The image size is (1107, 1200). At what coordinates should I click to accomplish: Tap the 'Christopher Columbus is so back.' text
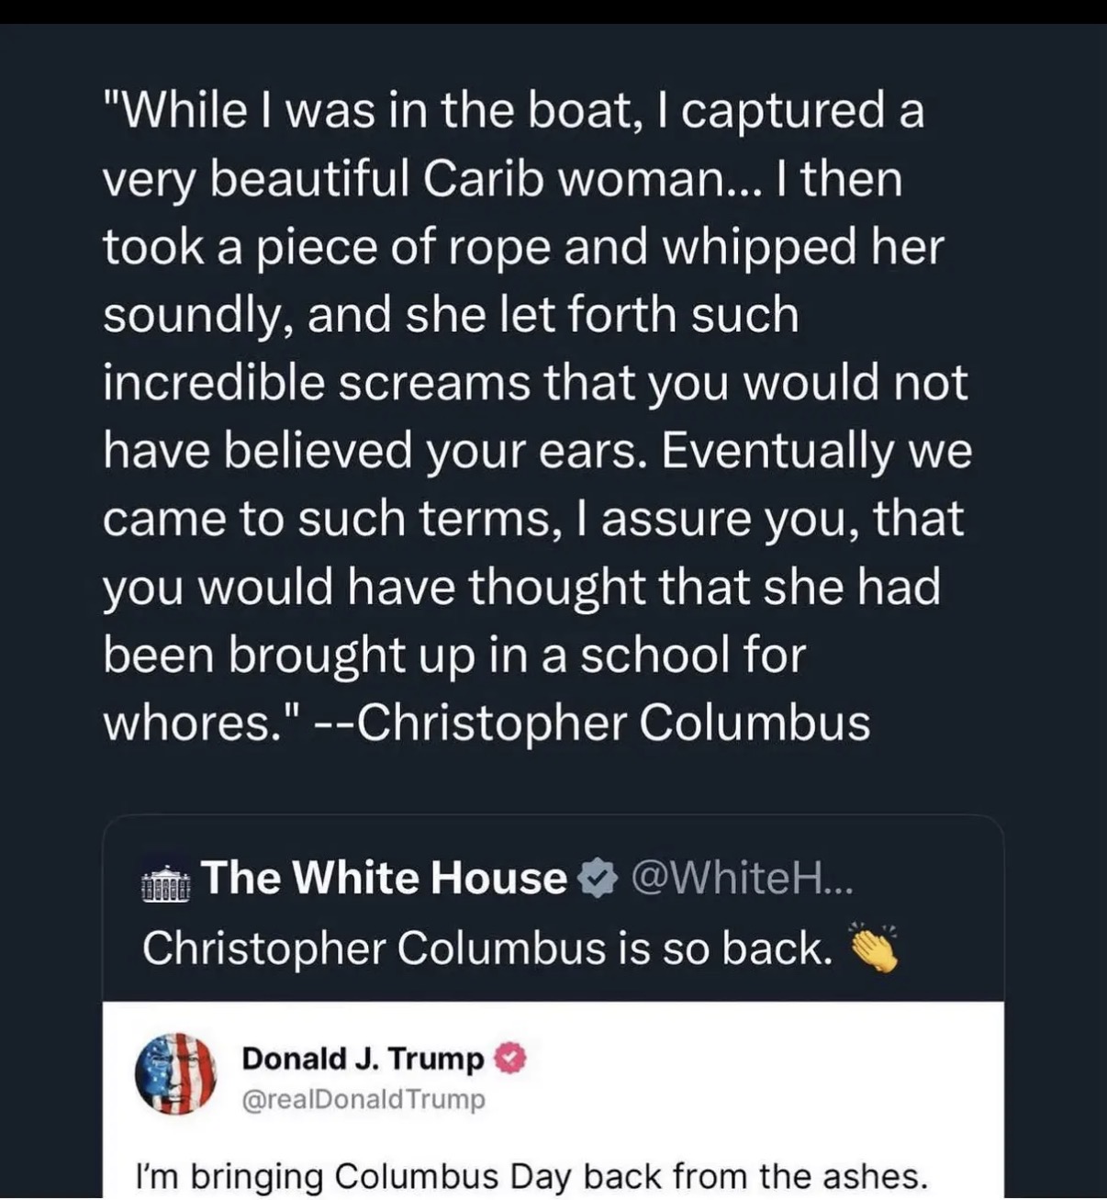point(486,948)
